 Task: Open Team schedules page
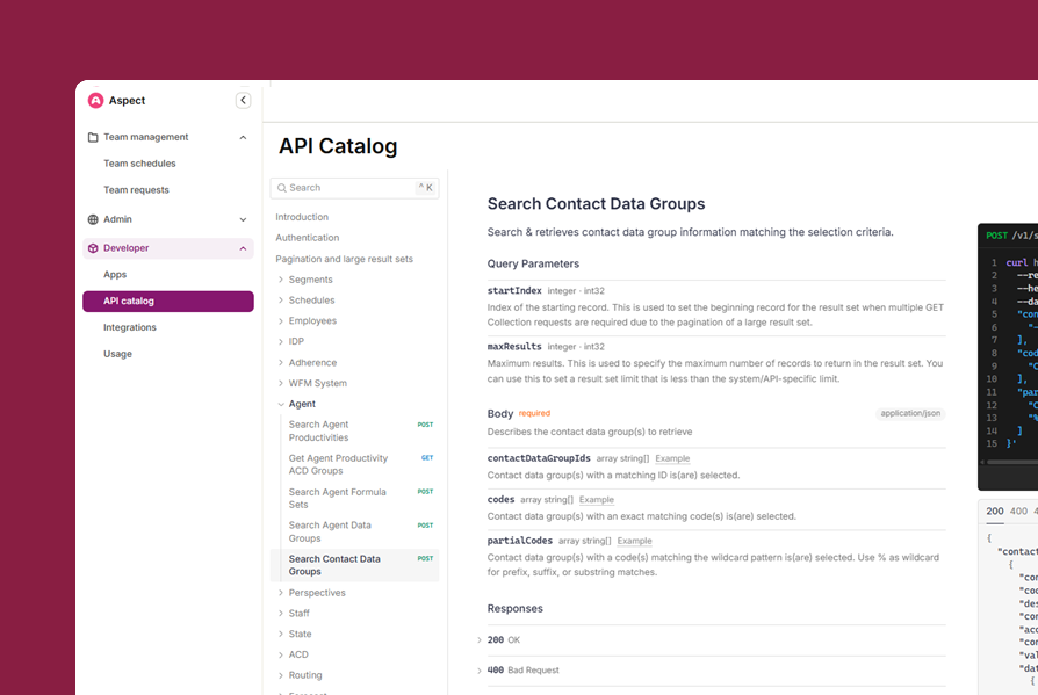click(139, 164)
